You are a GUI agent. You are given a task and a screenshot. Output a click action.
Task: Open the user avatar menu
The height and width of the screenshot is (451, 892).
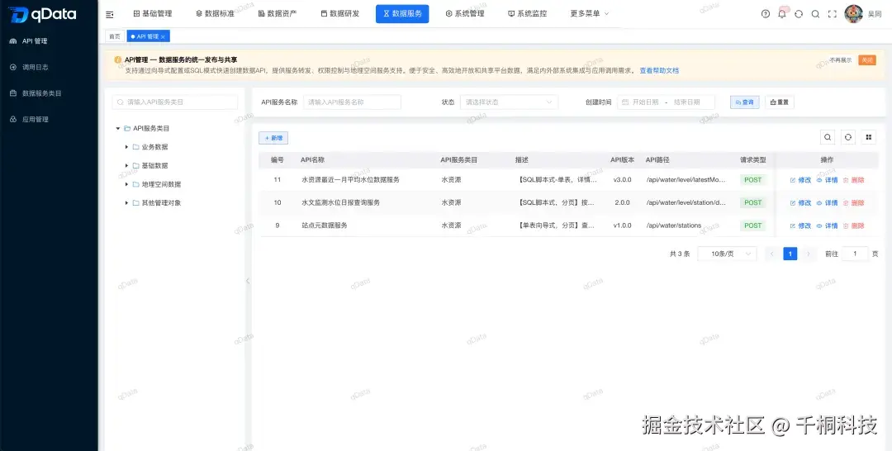pyautogui.click(x=853, y=14)
